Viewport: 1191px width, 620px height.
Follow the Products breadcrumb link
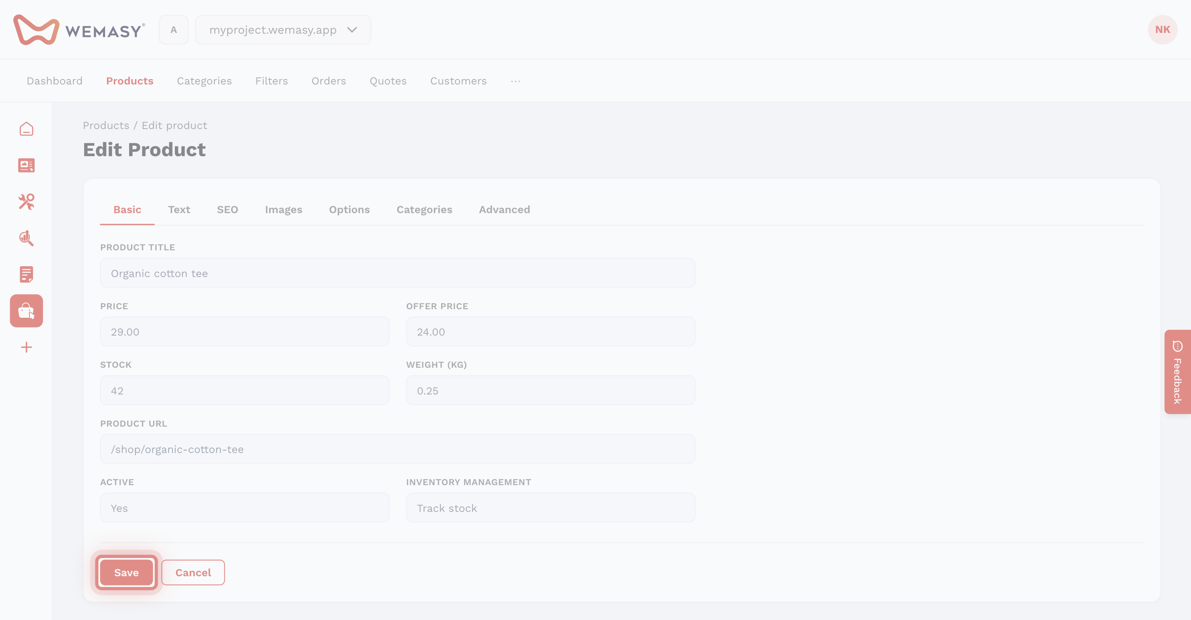[106, 126]
